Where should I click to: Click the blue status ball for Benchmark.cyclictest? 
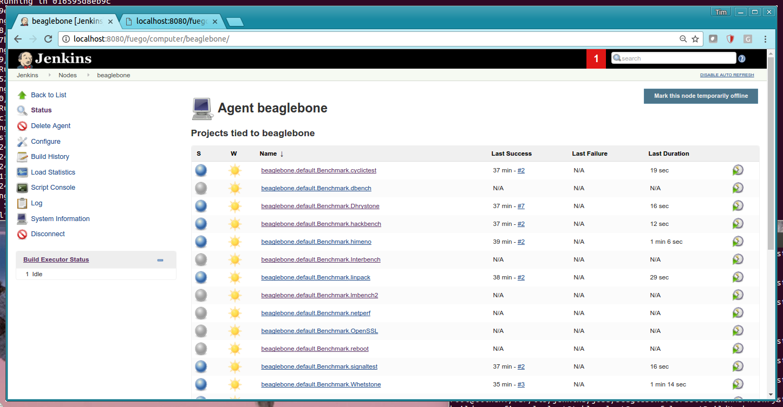(x=201, y=170)
